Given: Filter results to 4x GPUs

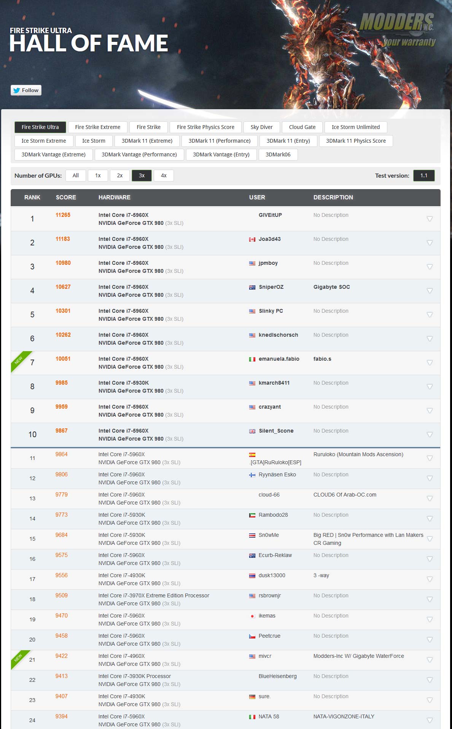Looking at the screenshot, I should point(164,175).
